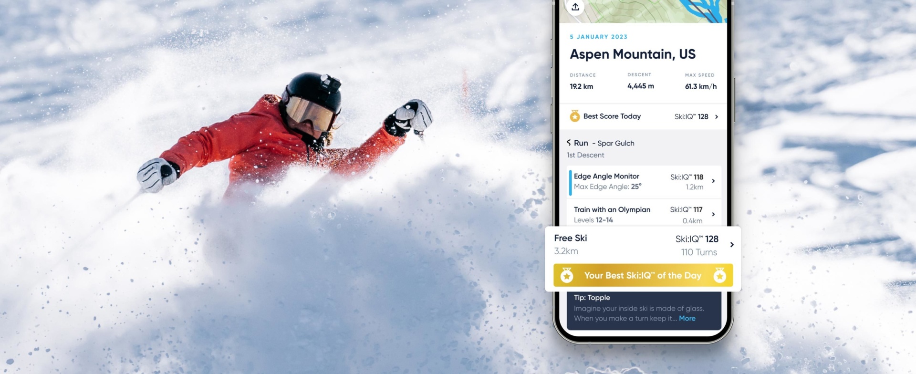The width and height of the screenshot is (916, 374).
Task: Expand the Edge Angle Monitor row arrow
Action: 713,181
